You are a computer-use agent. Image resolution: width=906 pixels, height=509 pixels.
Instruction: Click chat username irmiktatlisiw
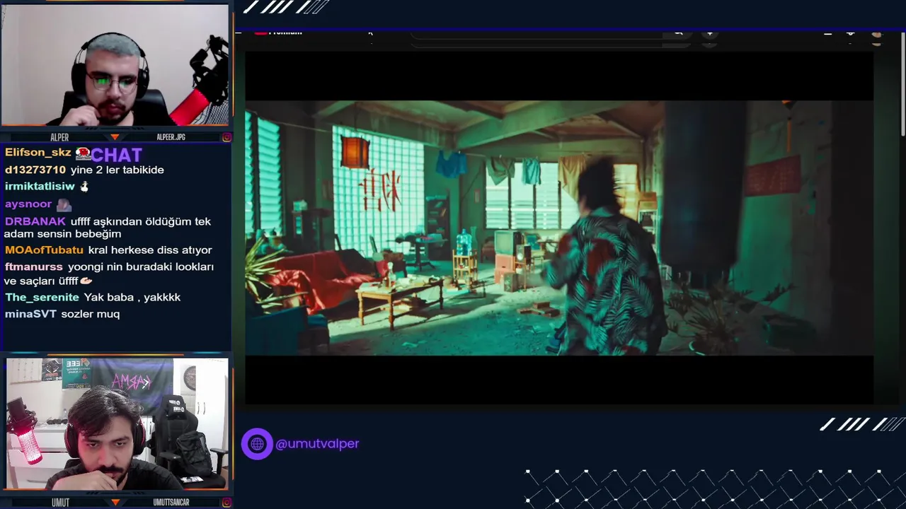coord(40,187)
